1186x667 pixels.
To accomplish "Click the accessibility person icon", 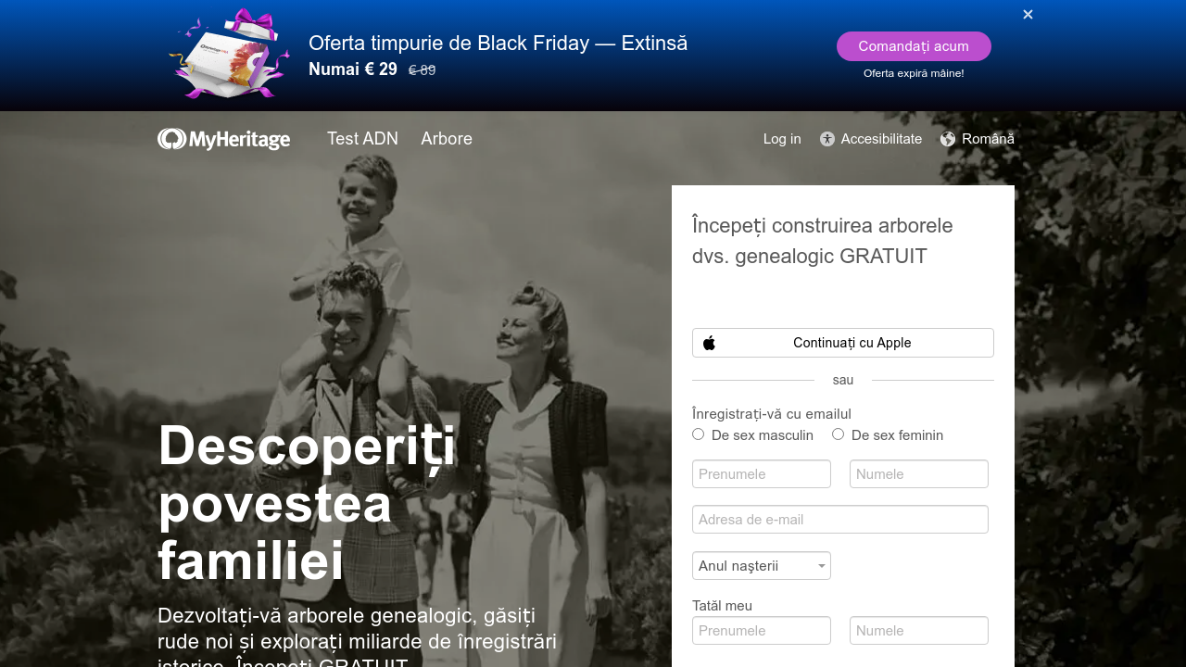I will pyautogui.click(x=827, y=139).
